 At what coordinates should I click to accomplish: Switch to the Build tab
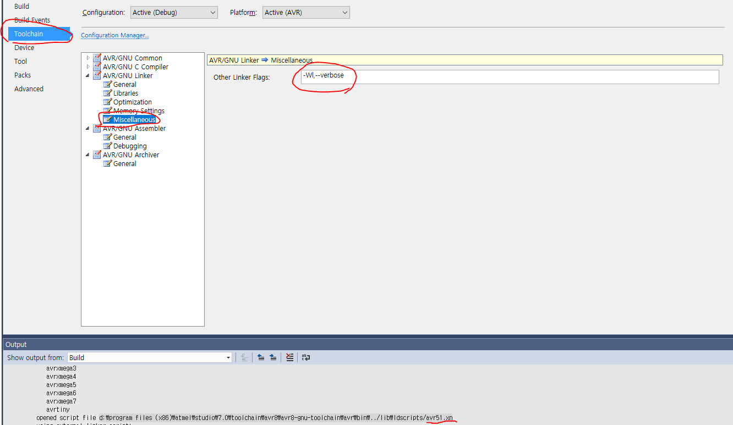click(x=22, y=6)
